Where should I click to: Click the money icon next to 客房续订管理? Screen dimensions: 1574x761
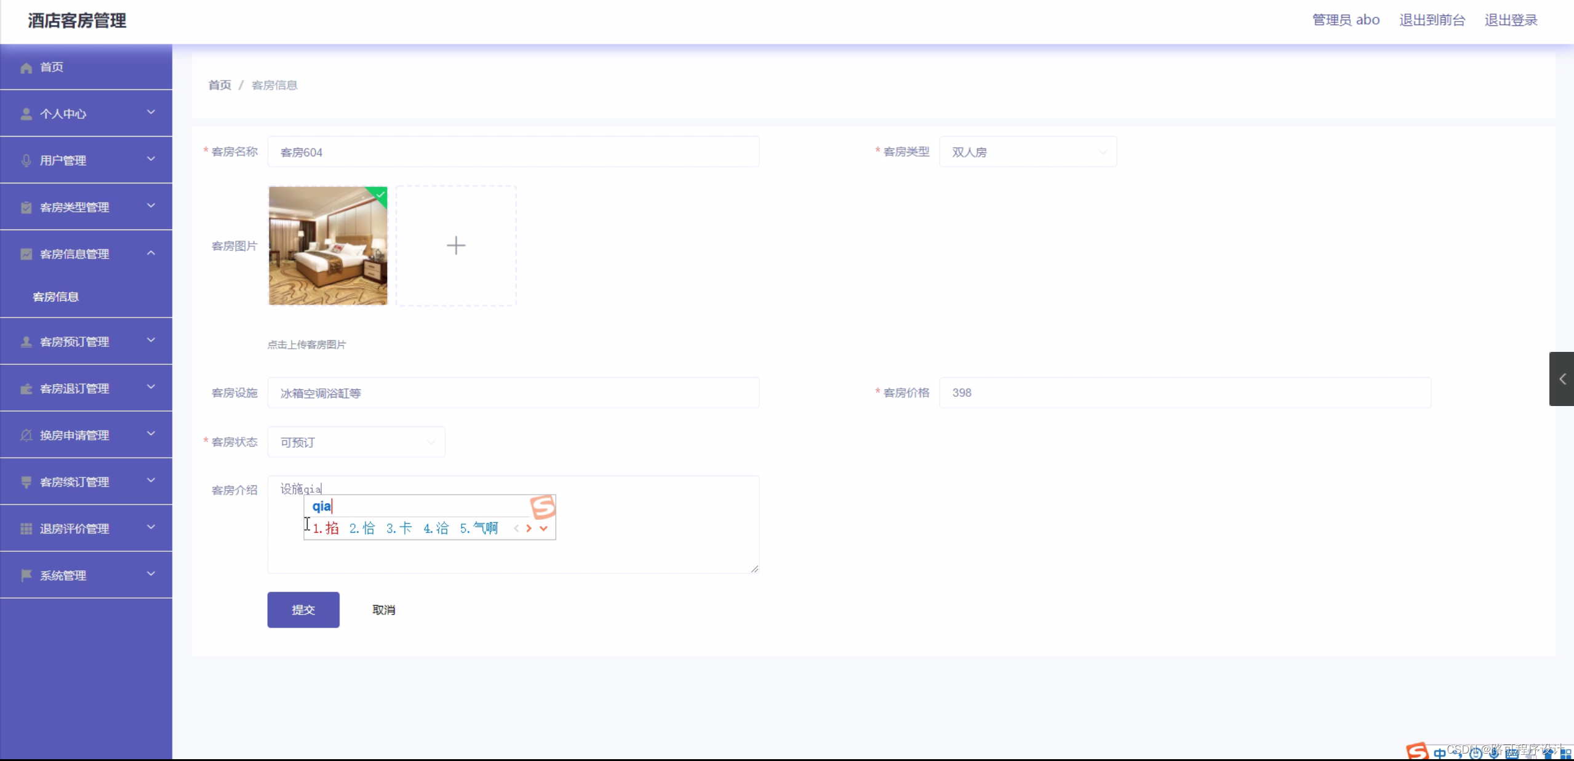tap(25, 482)
